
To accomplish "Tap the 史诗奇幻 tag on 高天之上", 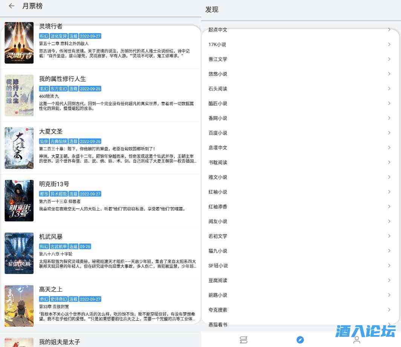I will coord(58,299).
